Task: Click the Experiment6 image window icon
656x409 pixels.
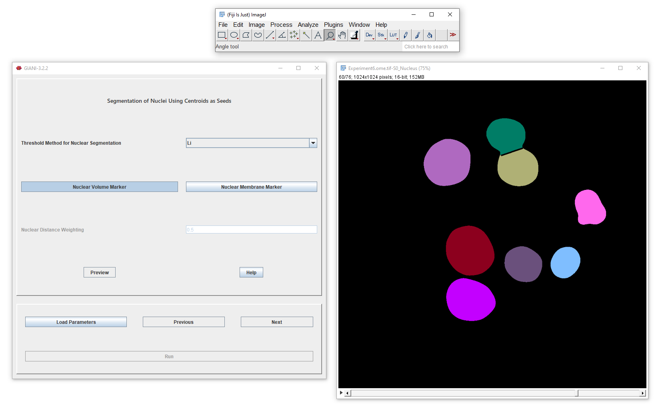Action: [x=343, y=68]
